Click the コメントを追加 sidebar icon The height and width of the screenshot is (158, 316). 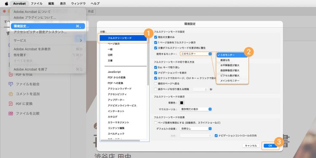(x=11, y=94)
